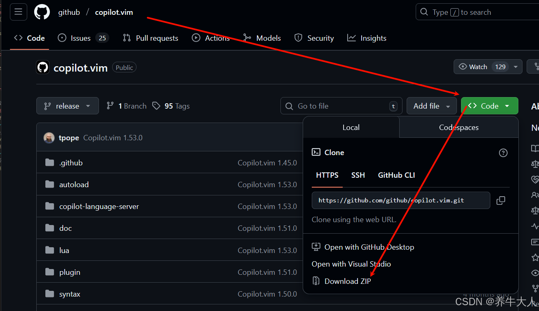Click Download ZIP

[348, 281]
